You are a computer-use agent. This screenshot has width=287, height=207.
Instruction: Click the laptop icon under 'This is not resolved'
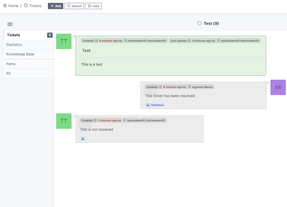[x=83, y=139]
